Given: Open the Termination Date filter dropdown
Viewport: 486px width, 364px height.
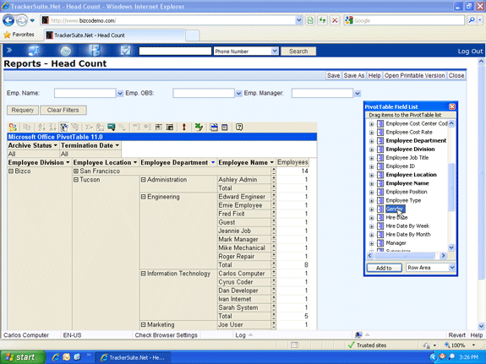Looking at the screenshot, I should point(117,145).
